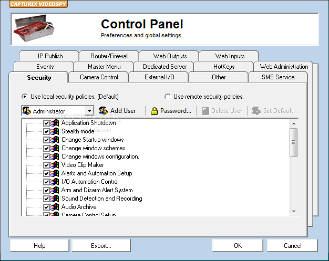Open the Router/Firewall tab

coord(109,56)
